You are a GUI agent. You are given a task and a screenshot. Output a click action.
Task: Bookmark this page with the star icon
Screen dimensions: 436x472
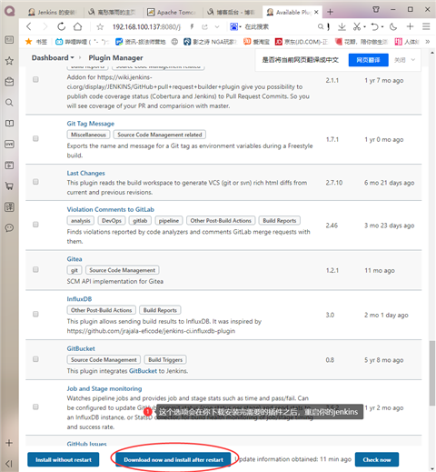tap(100, 27)
